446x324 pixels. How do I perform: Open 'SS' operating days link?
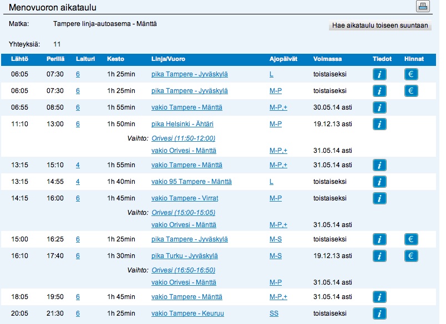pos(274,313)
